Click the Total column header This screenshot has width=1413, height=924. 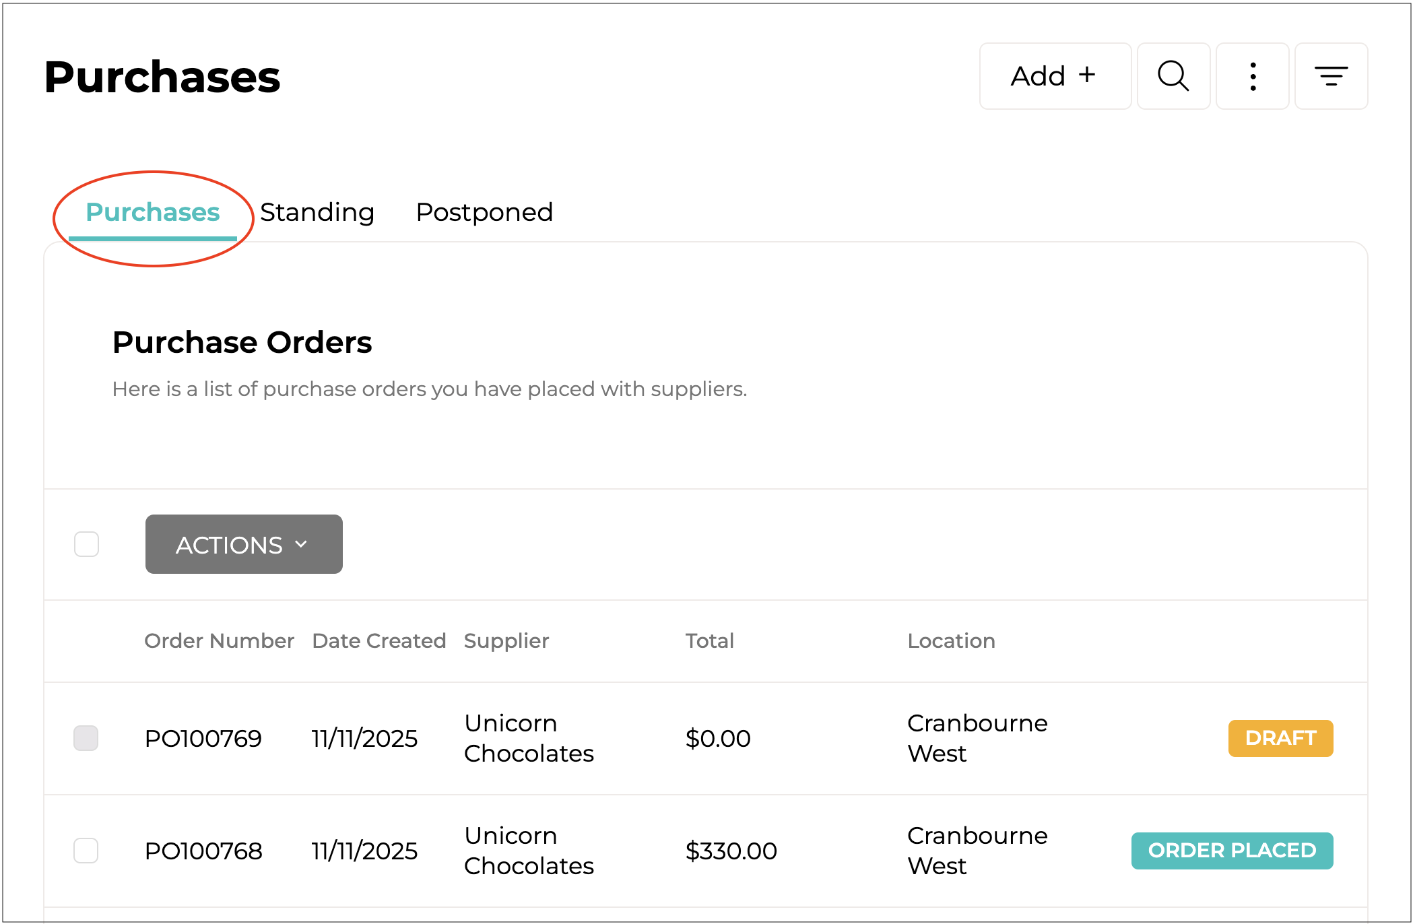point(709,640)
